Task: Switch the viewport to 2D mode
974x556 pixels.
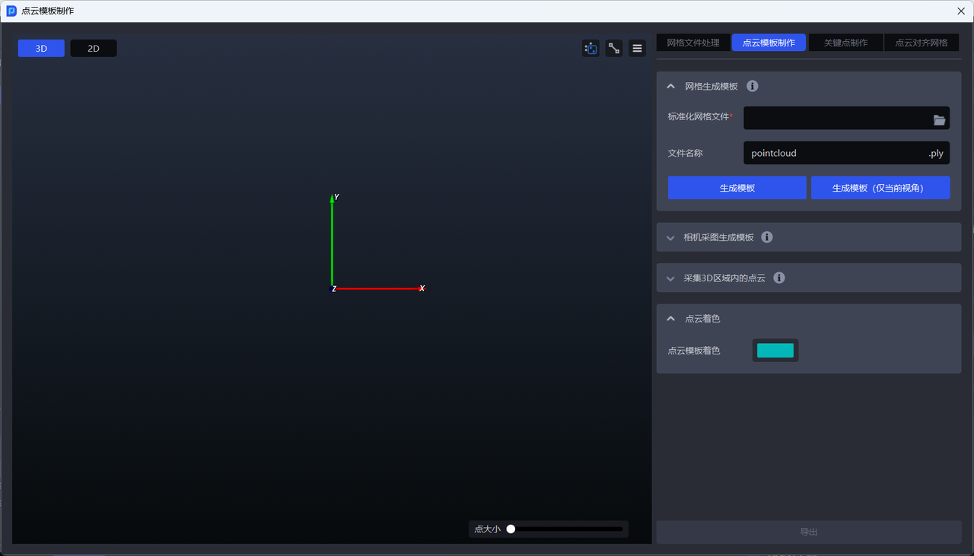Action: tap(94, 49)
